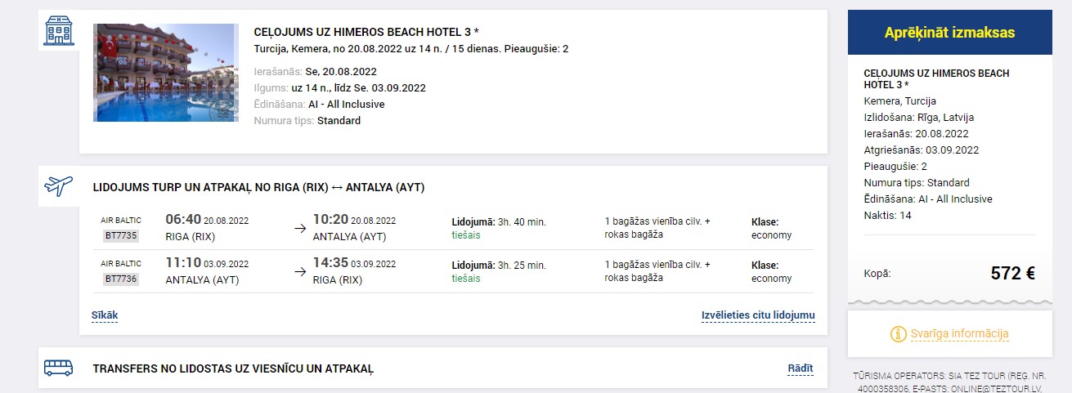
Task: Click arrival time 10:20
Action: click(x=330, y=220)
